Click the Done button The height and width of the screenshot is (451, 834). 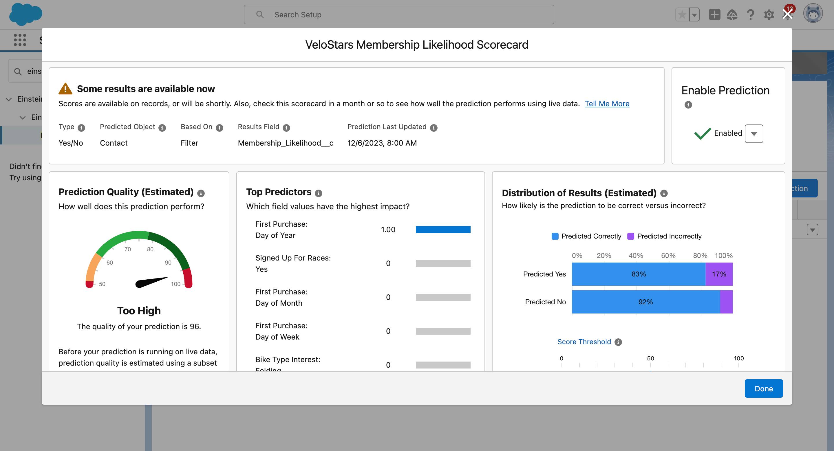(763, 388)
